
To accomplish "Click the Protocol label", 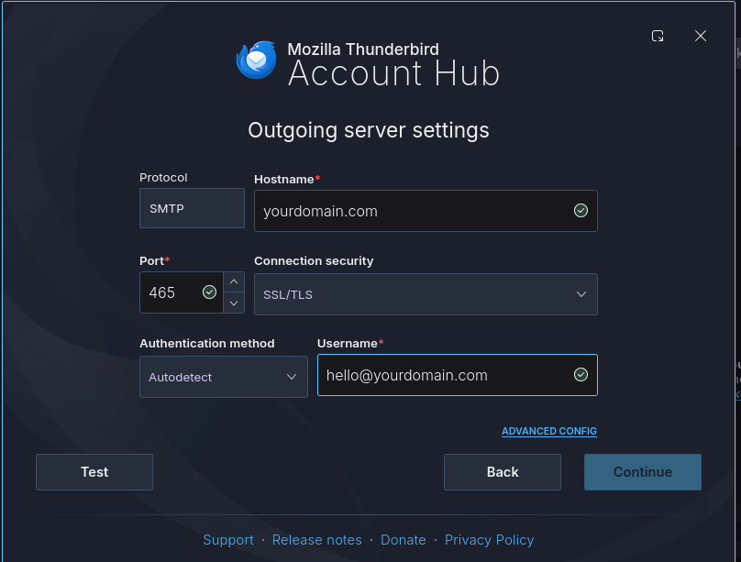I will tap(163, 178).
